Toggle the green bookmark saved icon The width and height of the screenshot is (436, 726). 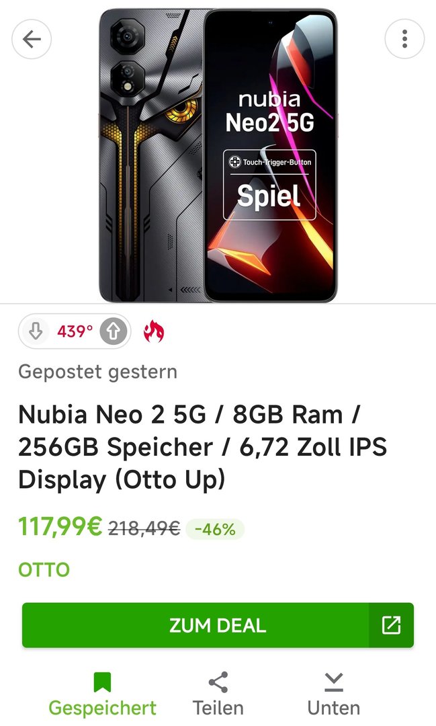[x=102, y=682]
